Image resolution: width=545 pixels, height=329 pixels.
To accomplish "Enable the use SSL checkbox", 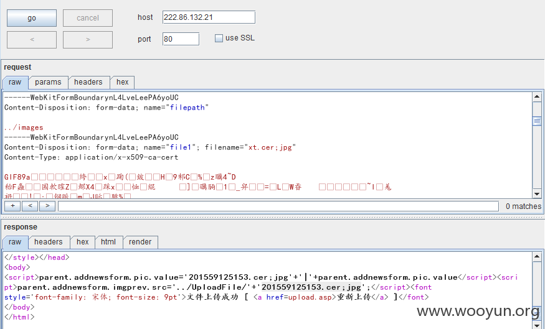I will (x=219, y=38).
